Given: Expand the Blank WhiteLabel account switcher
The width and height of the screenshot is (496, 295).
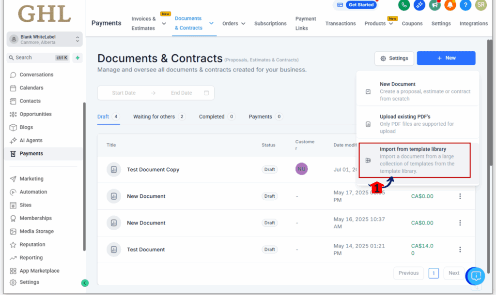Looking at the screenshot, I should pos(45,39).
